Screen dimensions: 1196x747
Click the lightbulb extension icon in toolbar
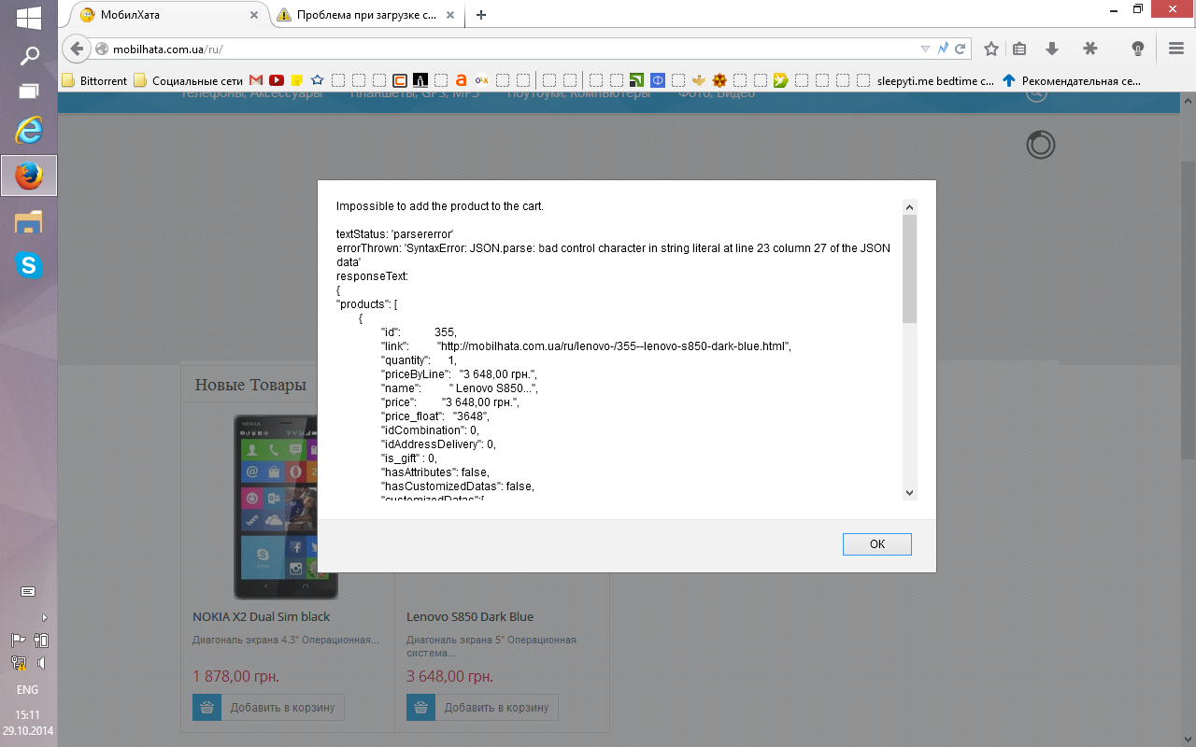coord(1137,49)
